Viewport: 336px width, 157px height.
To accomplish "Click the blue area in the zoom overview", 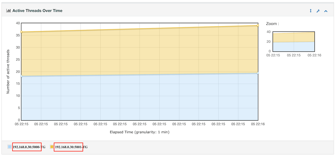I will click(x=294, y=47).
